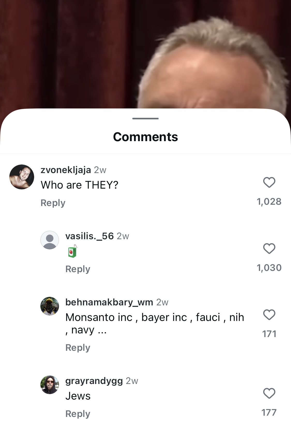Open vasilis._56's default avatar
This screenshot has width=291, height=432.
(x=50, y=240)
